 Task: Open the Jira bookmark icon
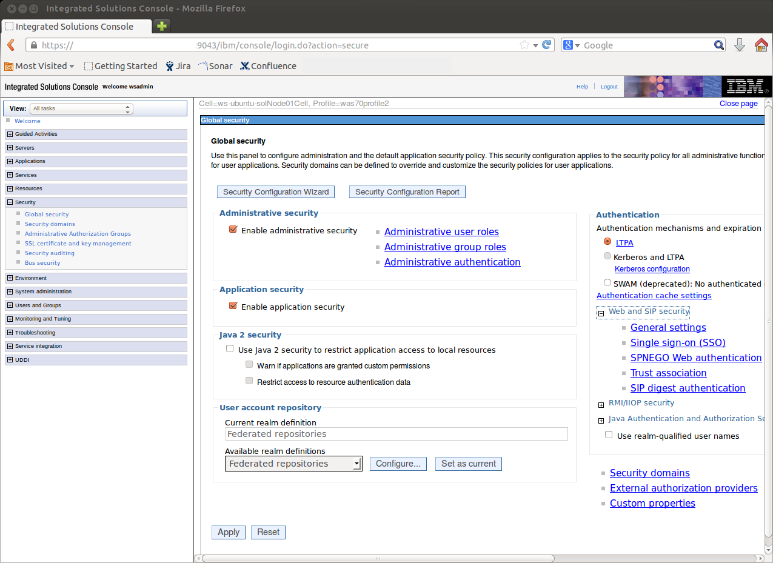(170, 66)
